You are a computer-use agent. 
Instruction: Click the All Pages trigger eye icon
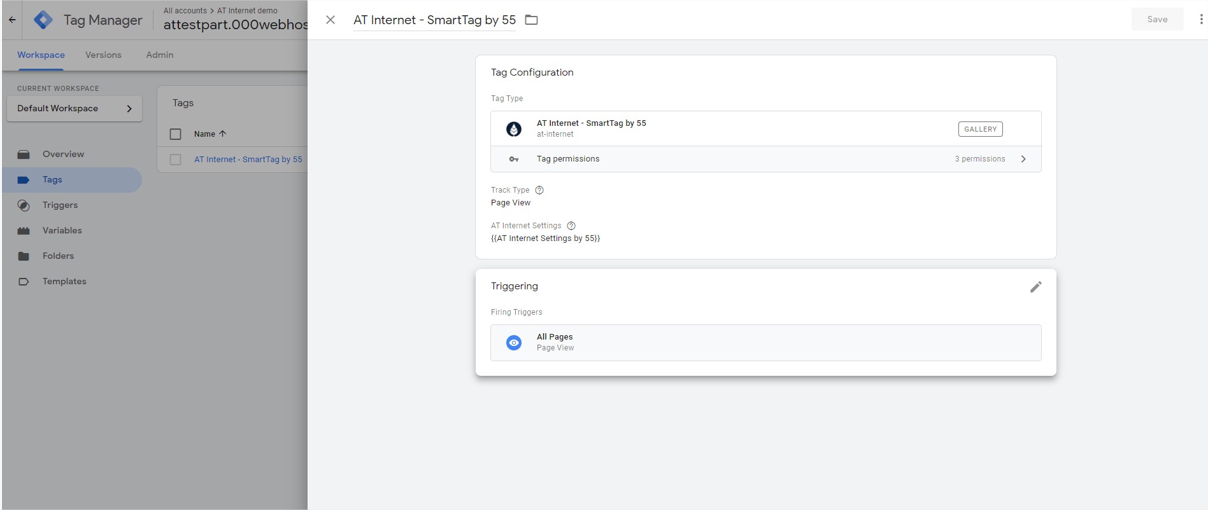513,343
